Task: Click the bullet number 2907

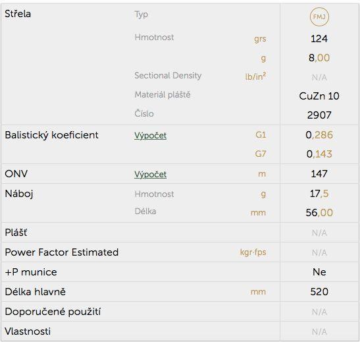Action: pyautogui.click(x=319, y=115)
